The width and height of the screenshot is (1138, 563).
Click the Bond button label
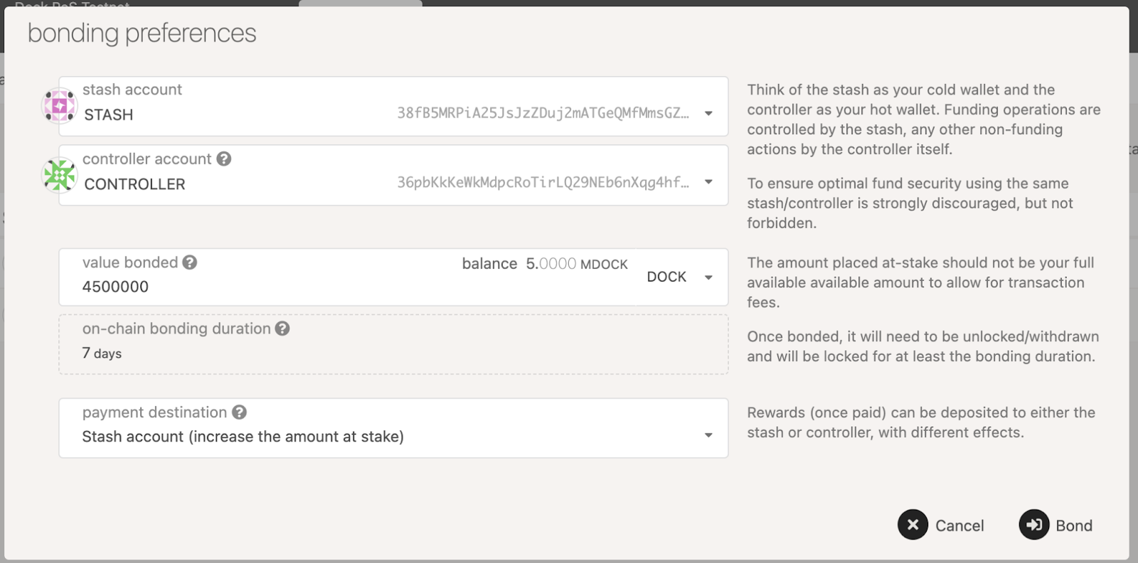coord(1073,525)
